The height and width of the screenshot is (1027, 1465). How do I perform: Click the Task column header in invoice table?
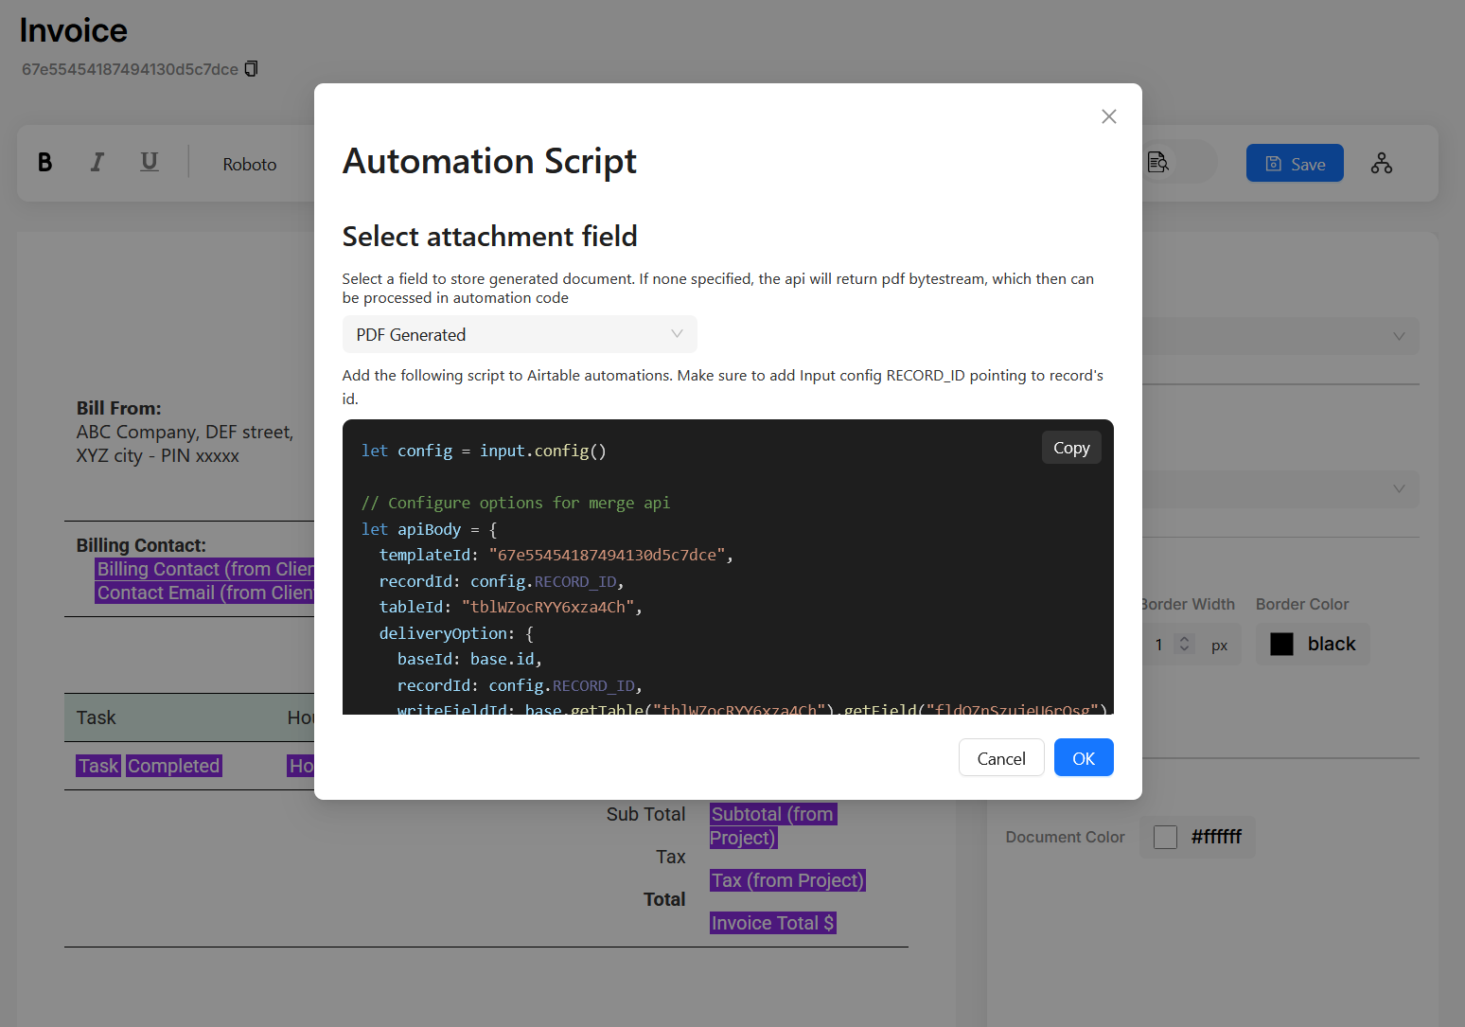pyautogui.click(x=97, y=717)
